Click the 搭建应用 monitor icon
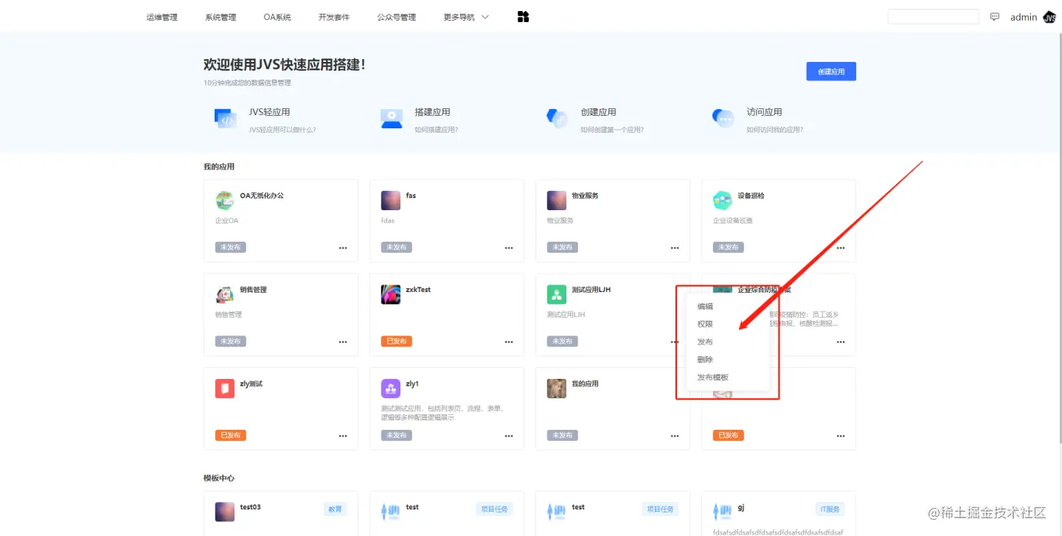This screenshot has height=536, width=1062. tap(391, 119)
